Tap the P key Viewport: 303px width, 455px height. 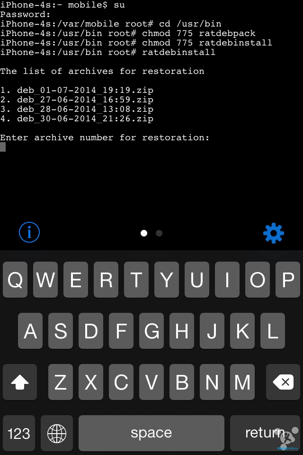coord(288,280)
